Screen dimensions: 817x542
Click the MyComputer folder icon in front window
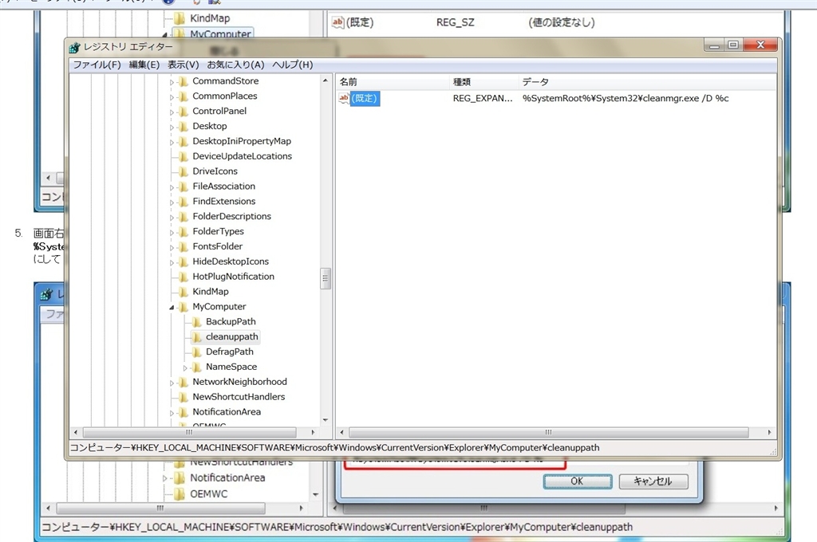(x=183, y=307)
